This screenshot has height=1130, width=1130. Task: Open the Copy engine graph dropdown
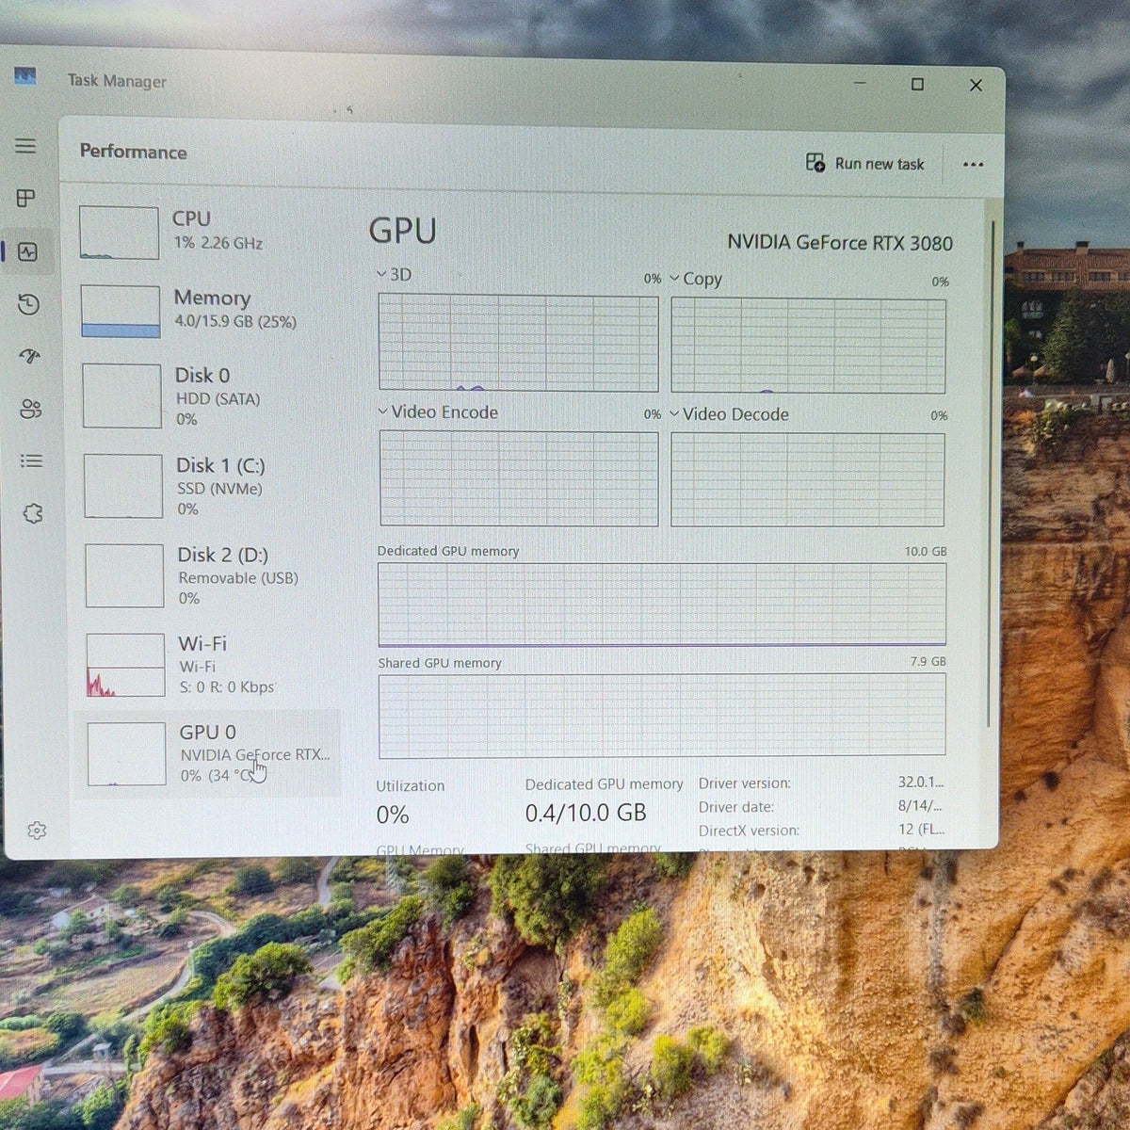(x=696, y=279)
